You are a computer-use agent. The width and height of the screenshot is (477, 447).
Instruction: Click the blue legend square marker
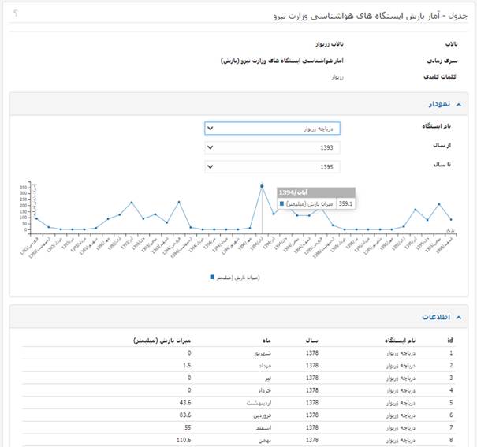pyautogui.click(x=212, y=278)
